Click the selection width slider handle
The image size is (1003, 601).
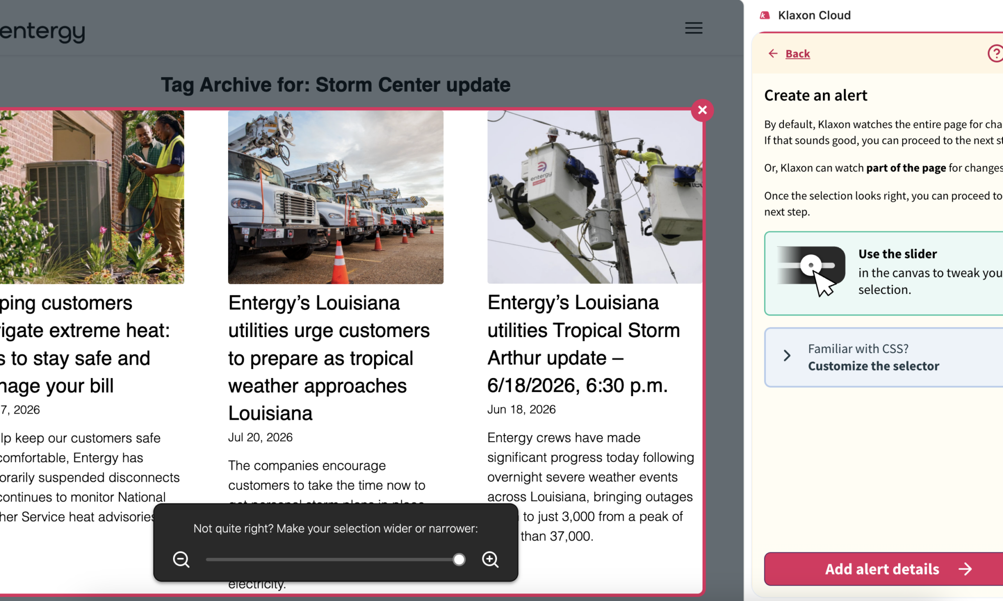coord(459,559)
